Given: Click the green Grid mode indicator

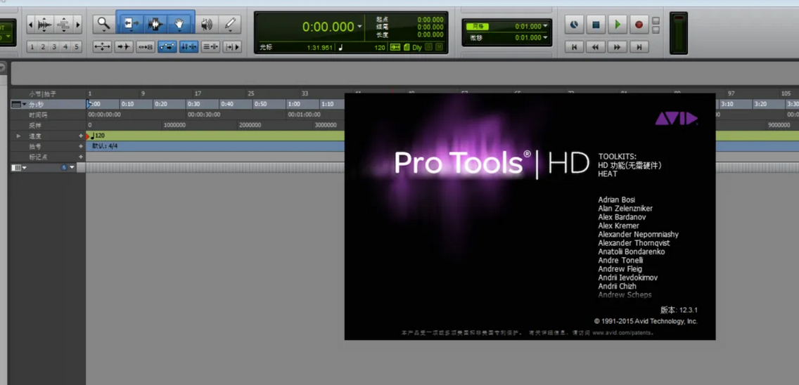Looking at the screenshot, I should pos(477,27).
